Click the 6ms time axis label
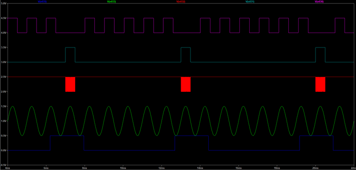 coord(46,168)
